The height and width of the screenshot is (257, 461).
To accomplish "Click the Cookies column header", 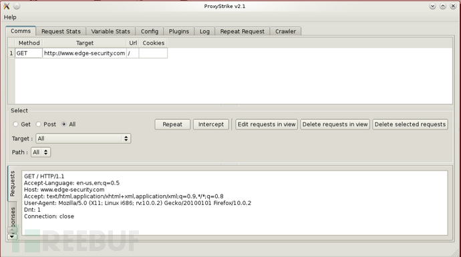I will [153, 43].
